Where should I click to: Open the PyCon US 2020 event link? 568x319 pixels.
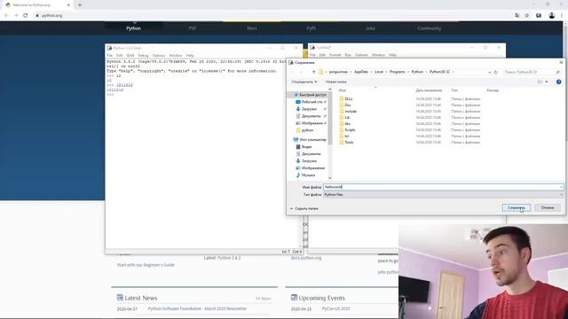tap(335, 309)
